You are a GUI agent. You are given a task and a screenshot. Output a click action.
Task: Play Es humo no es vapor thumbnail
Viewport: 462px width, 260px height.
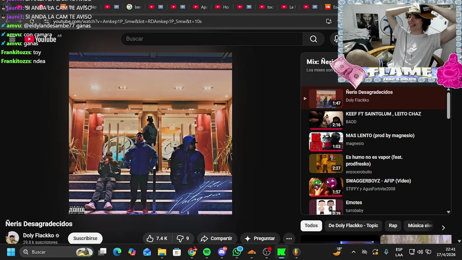pyautogui.click(x=326, y=164)
